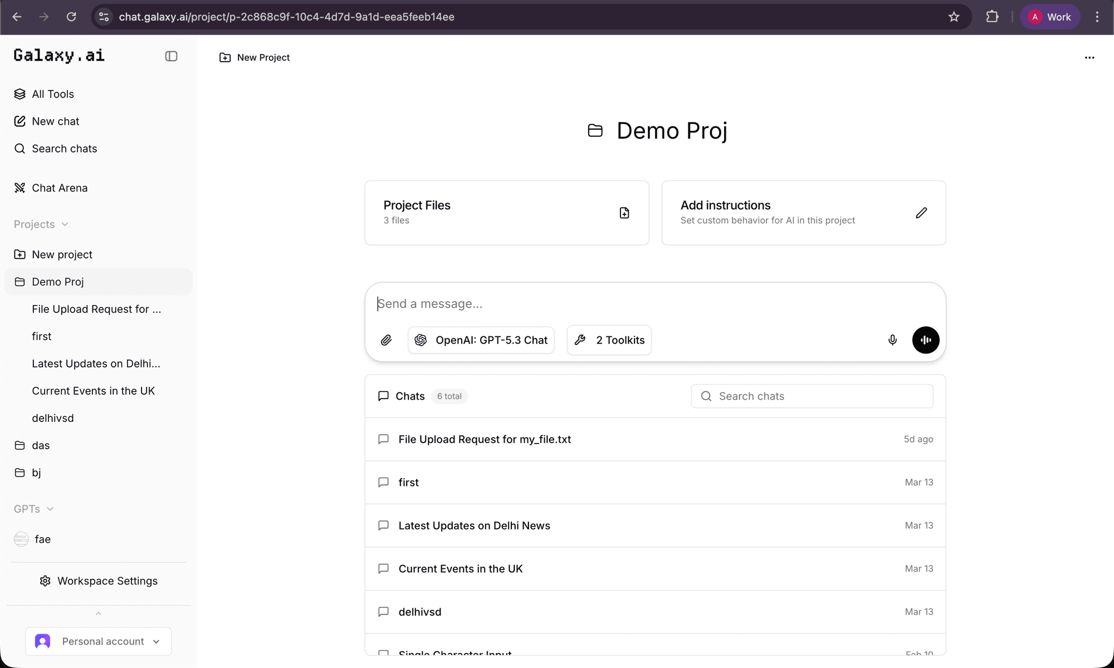1114x668 pixels.
Task: Expand the GPTs section chevron
Action: pos(51,509)
